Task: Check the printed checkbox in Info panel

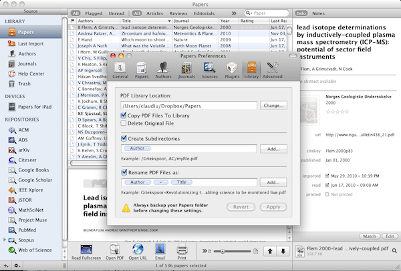Action: click(x=327, y=194)
